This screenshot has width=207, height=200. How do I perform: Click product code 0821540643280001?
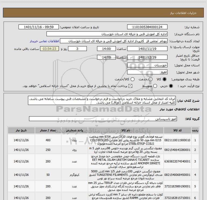point(177,150)
